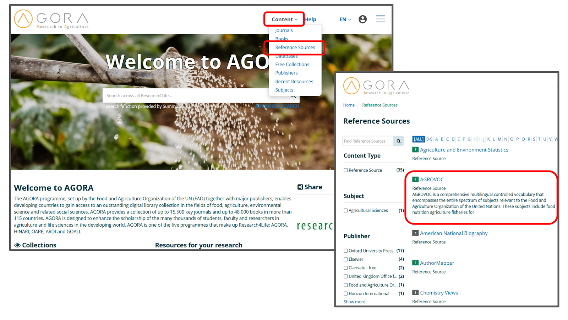
Task: Open the user account icon
Action: click(x=362, y=19)
